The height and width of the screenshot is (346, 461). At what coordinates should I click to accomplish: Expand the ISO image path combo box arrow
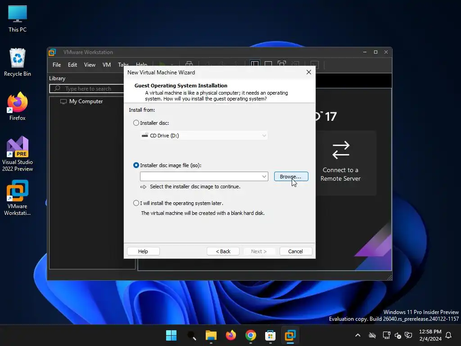264,177
